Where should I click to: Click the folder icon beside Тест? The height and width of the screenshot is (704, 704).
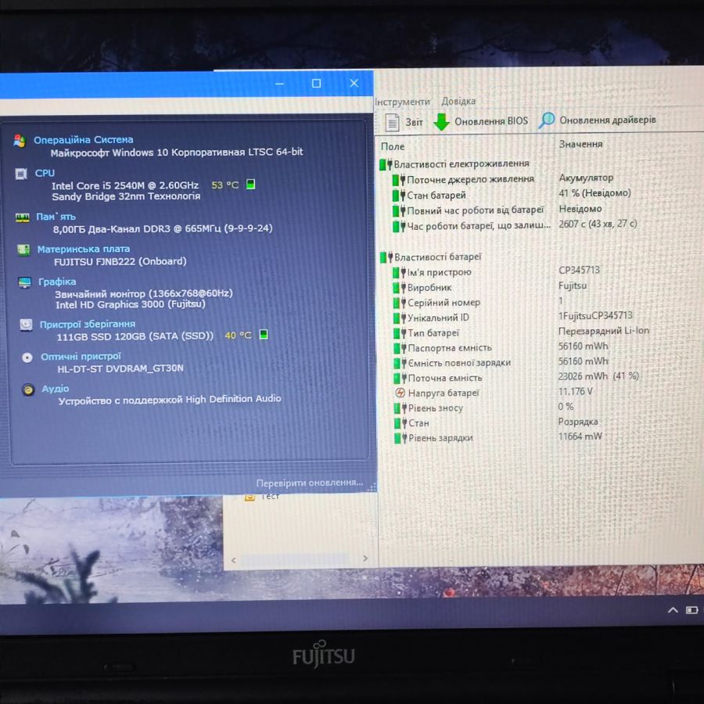pos(250,497)
